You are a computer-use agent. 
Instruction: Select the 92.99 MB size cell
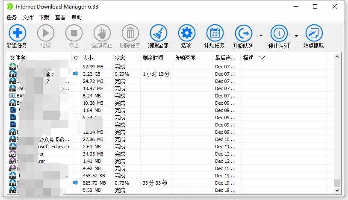pyautogui.click(x=93, y=67)
